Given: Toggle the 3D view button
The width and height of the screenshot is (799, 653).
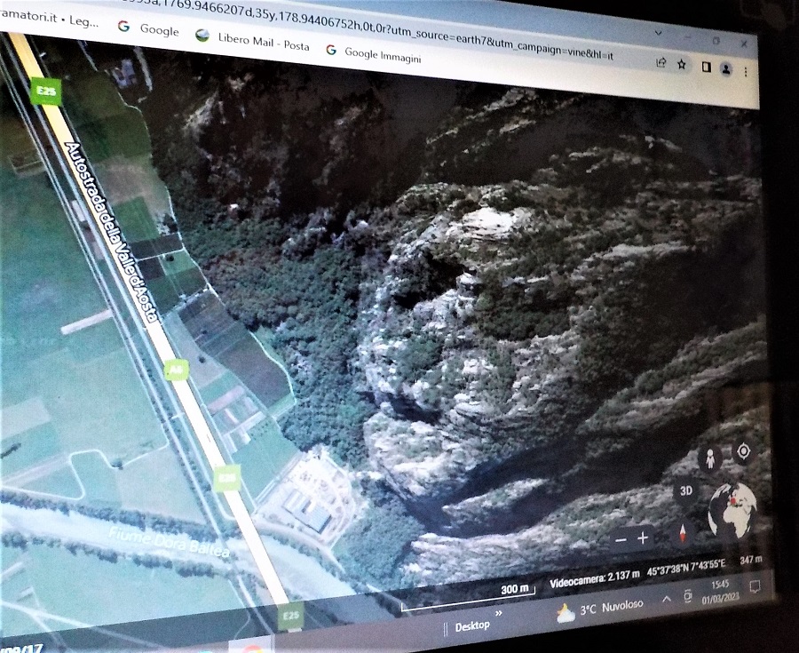Looking at the screenshot, I should 686,490.
